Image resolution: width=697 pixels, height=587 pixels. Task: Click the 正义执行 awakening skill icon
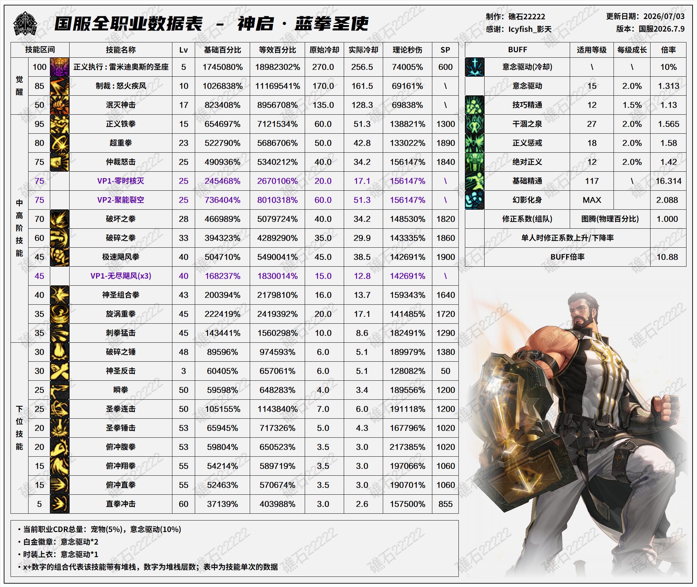click(59, 67)
